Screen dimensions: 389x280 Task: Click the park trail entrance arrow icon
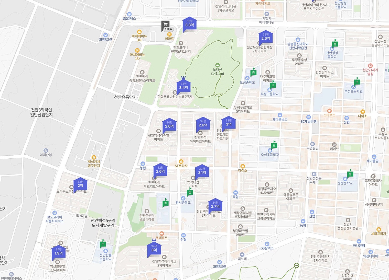point(296,265)
